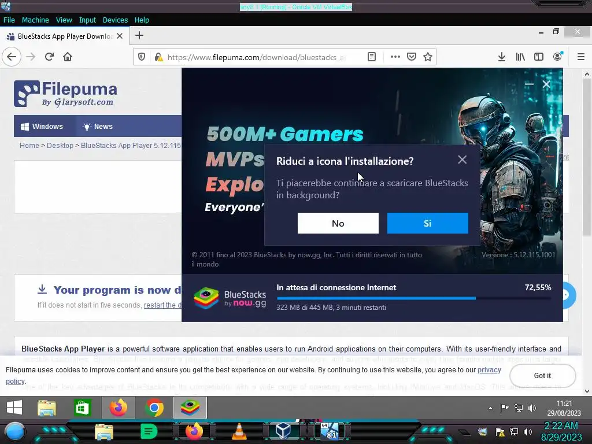
Task: Open Firefox account icon
Action: pos(558,57)
